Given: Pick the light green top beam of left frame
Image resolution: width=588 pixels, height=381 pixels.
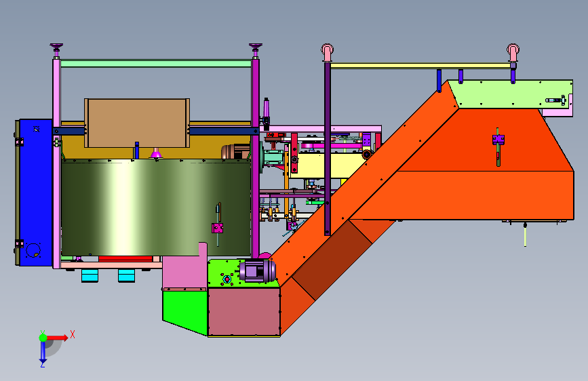Looking at the screenshot, I should (x=156, y=63).
